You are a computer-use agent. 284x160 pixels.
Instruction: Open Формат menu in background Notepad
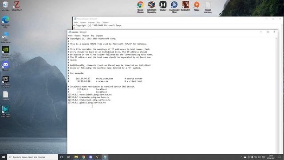coord(91,23)
